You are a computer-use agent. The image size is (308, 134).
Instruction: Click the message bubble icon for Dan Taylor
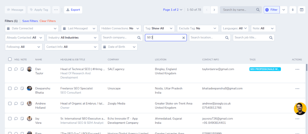(x=16, y=69)
